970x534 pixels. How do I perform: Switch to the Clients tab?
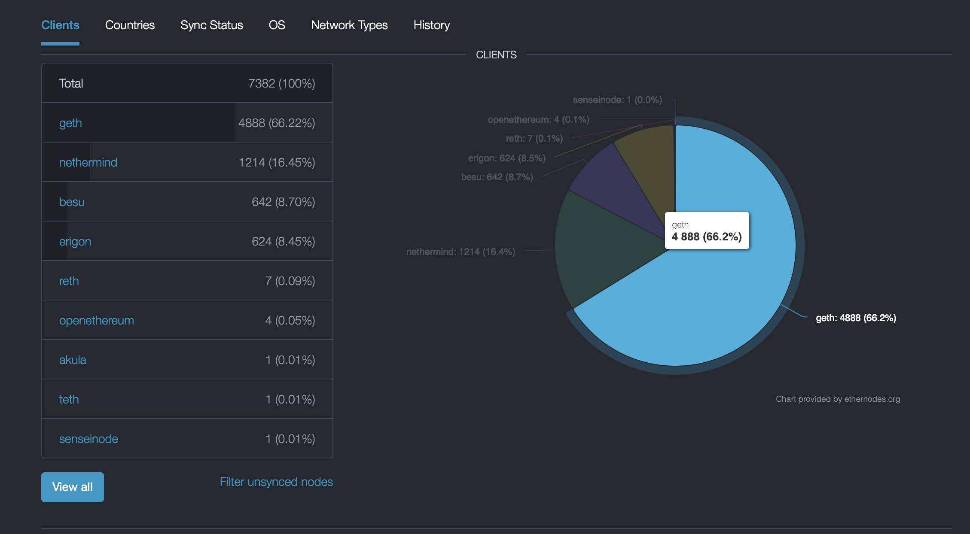(x=60, y=25)
